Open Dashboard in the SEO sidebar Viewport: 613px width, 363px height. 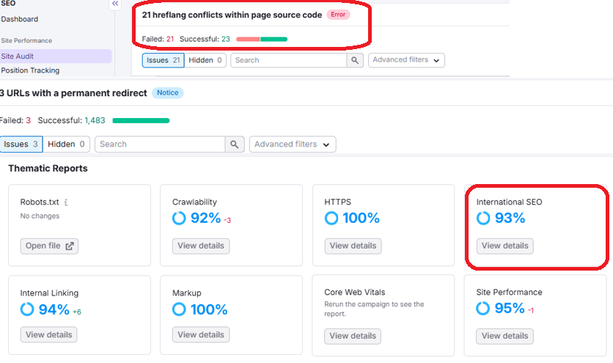20,19
